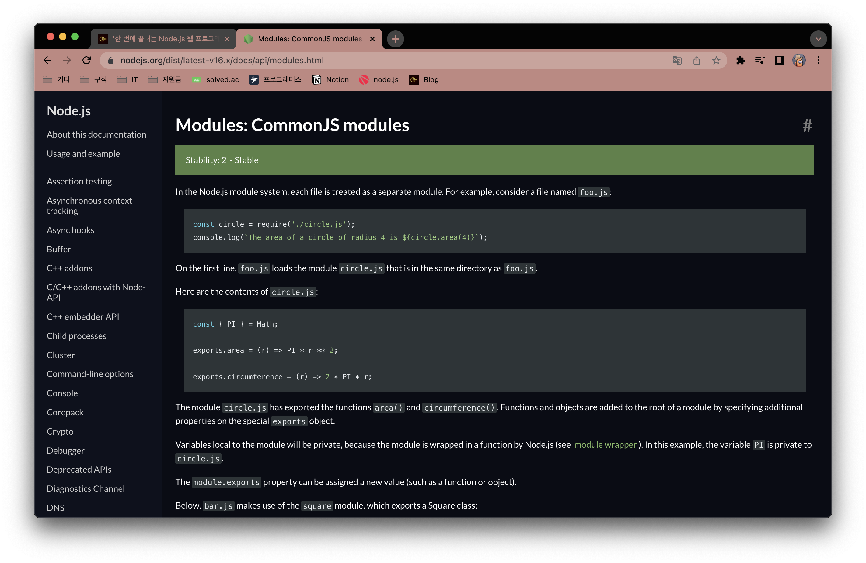Open the media control queue icon
Viewport: 866px width, 563px height.
point(760,60)
